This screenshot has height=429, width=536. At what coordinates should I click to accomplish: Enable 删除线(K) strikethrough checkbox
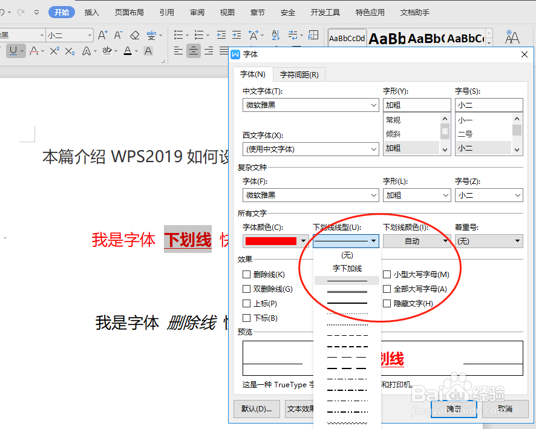pos(246,275)
